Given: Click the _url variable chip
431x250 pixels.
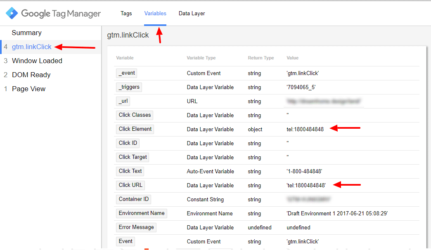Looking at the screenshot, I should (124, 101).
